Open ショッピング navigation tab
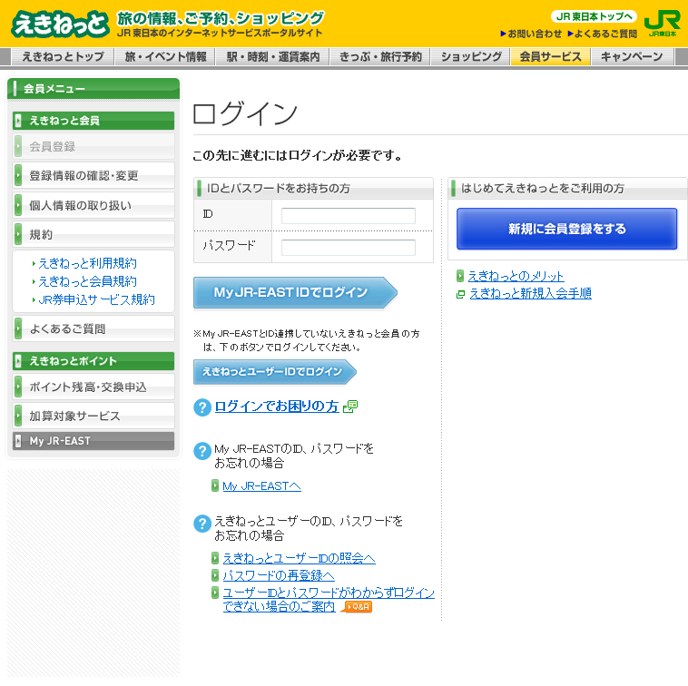The image size is (688, 686). click(x=471, y=56)
